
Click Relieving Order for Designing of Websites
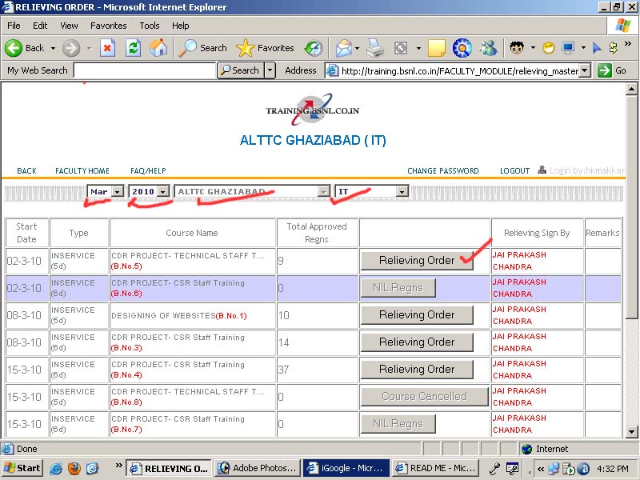point(417,314)
